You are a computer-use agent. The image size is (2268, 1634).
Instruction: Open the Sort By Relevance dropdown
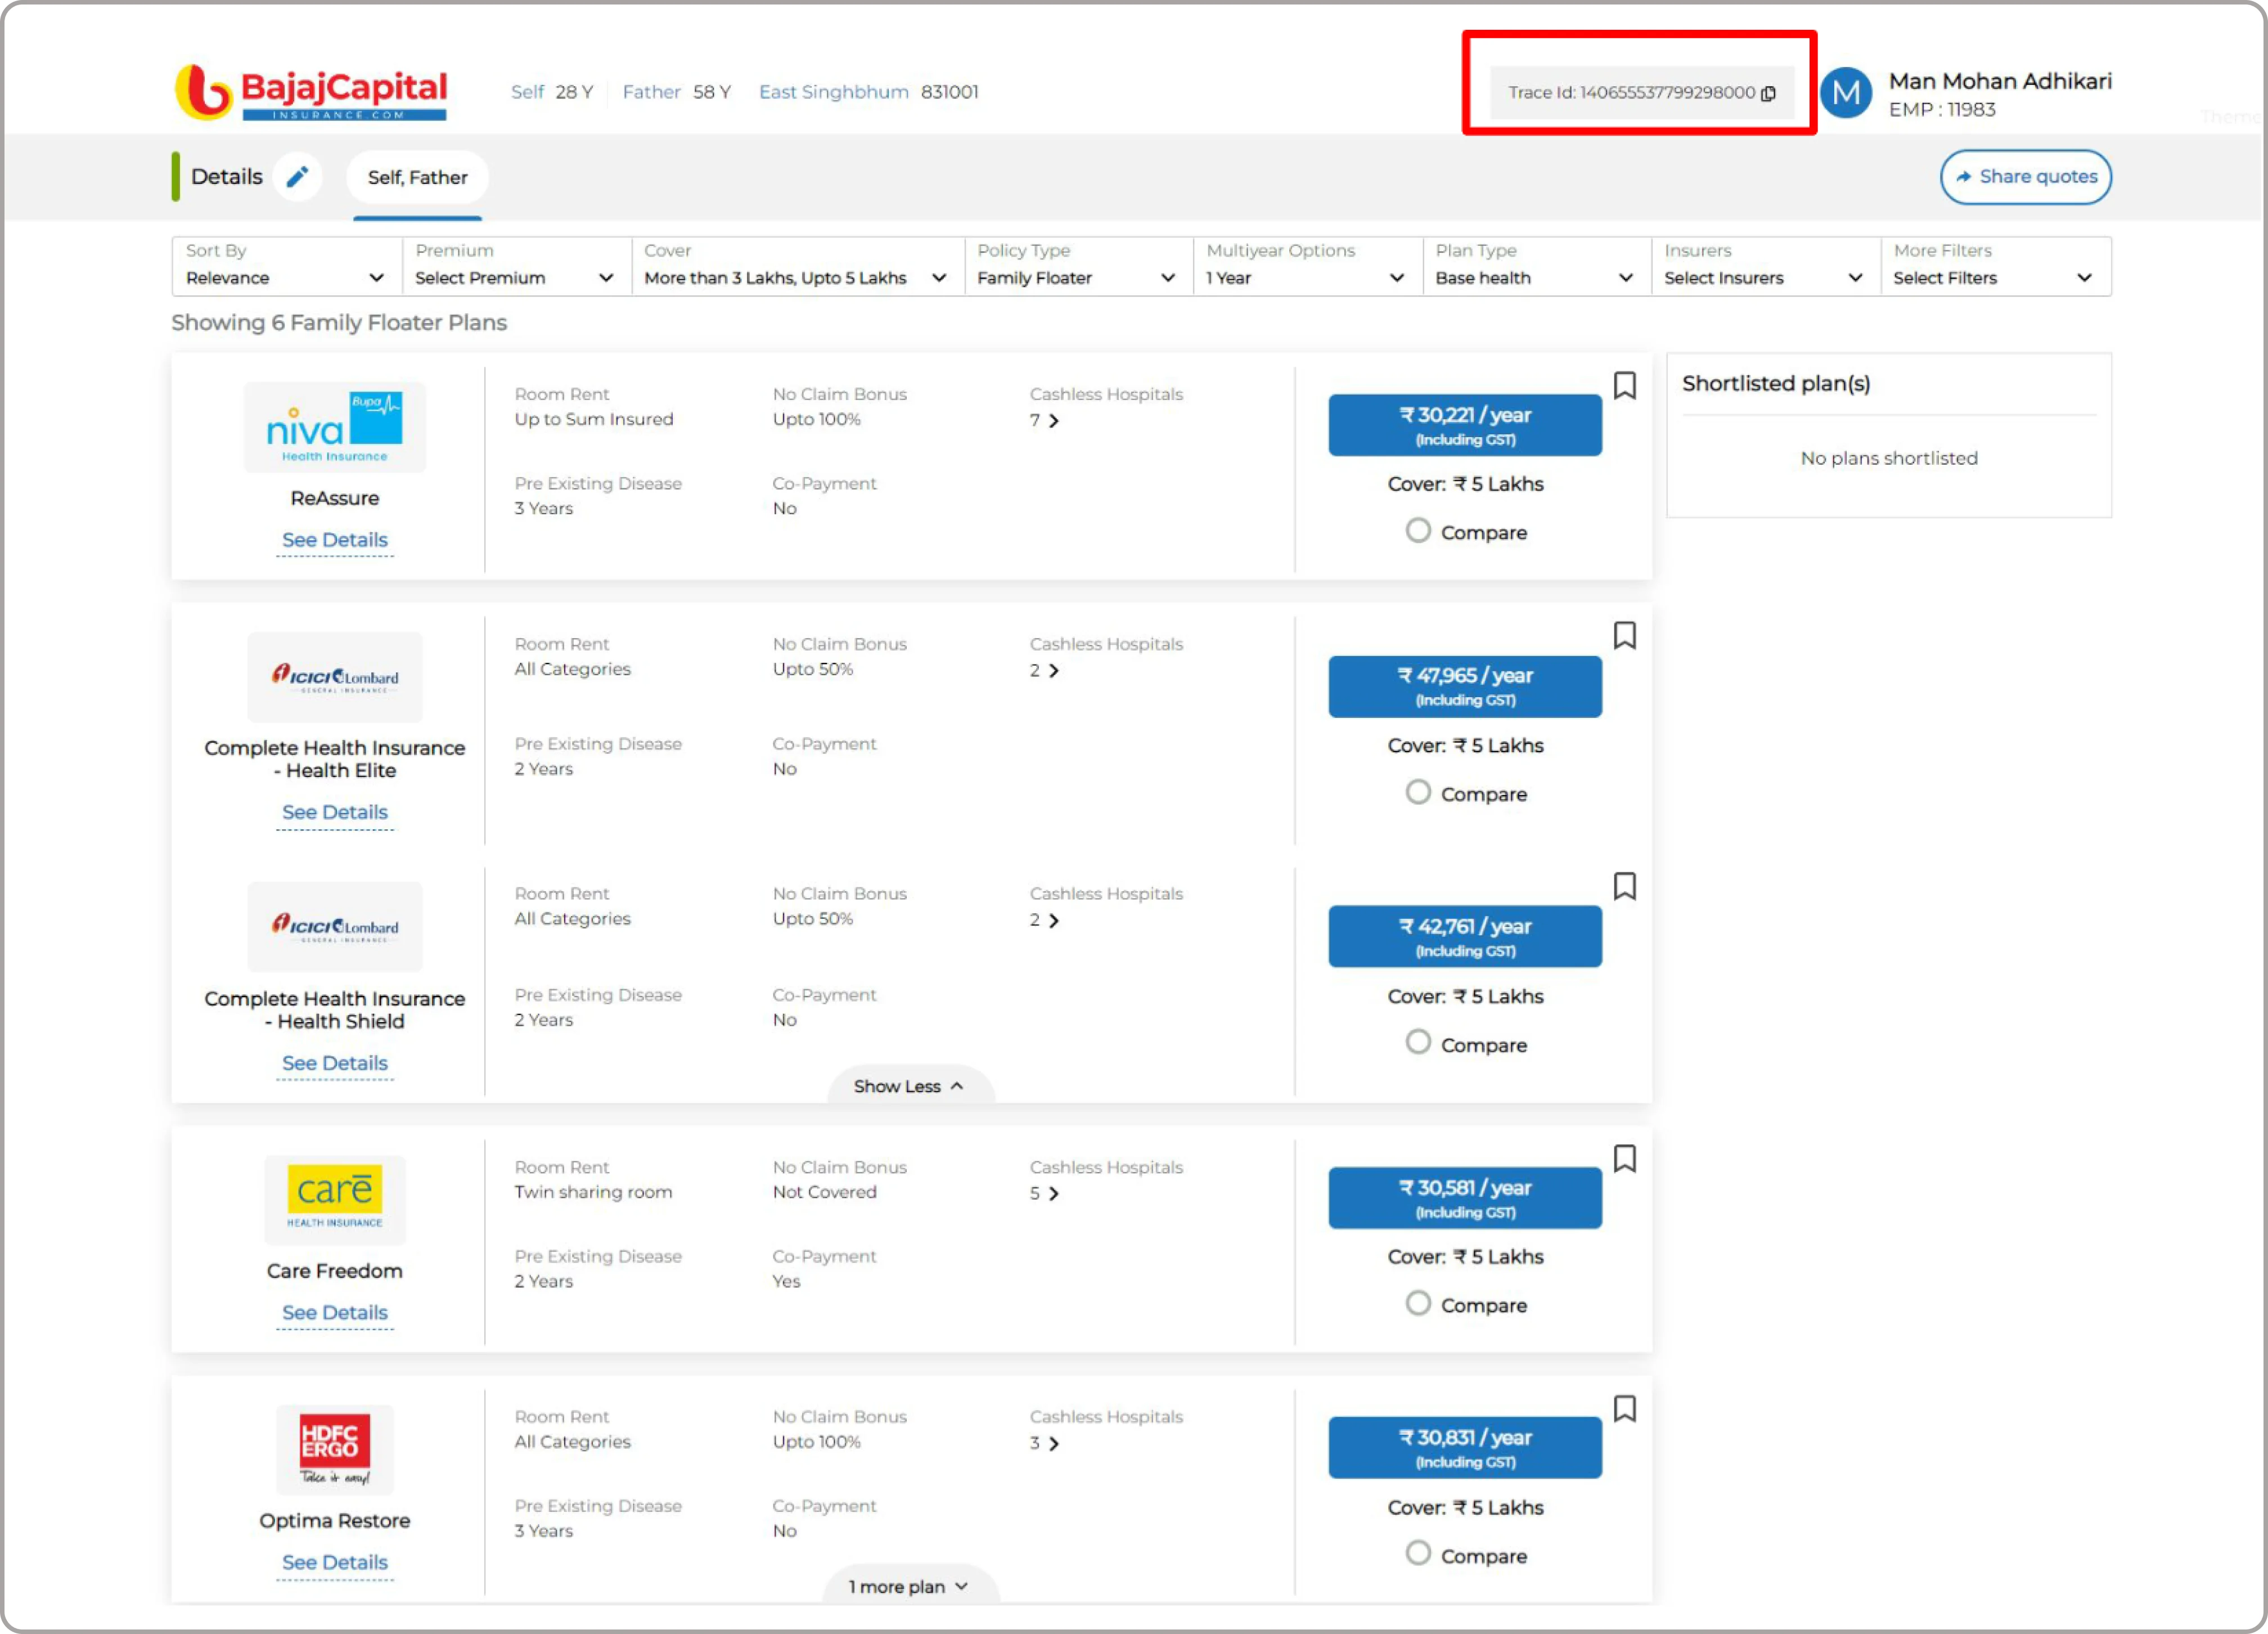pos(286,266)
